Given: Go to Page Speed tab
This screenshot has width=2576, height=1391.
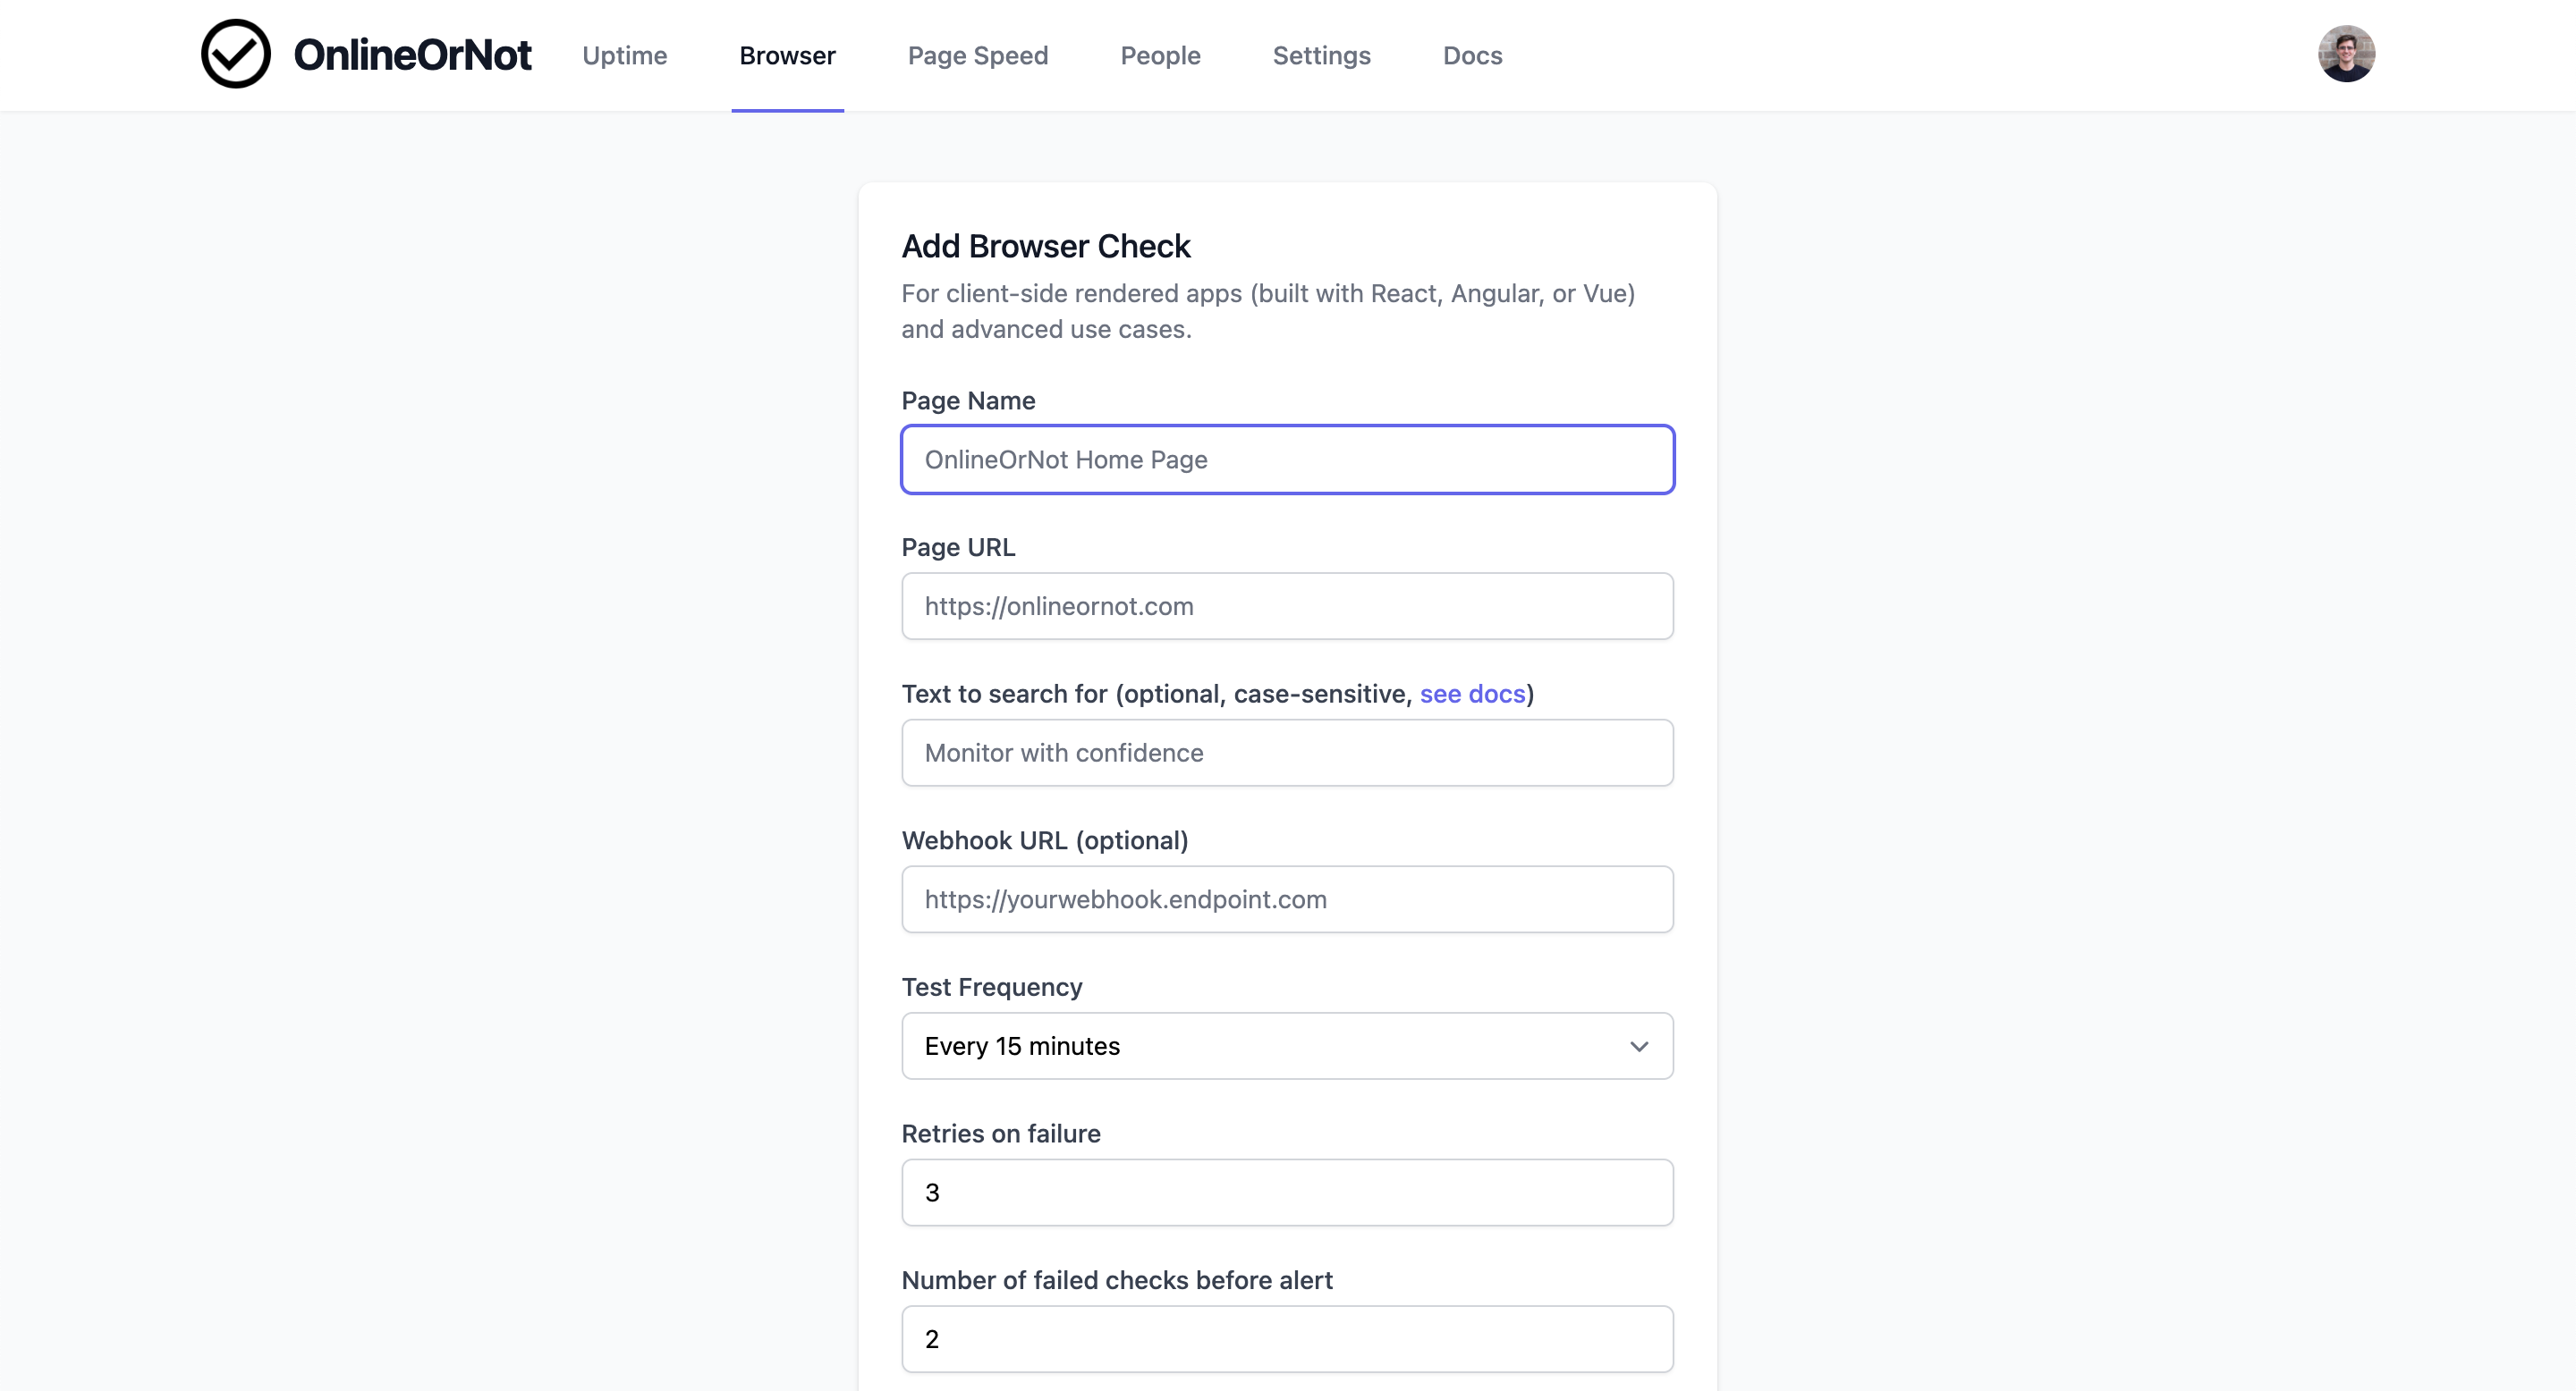Looking at the screenshot, I should 977,56.
